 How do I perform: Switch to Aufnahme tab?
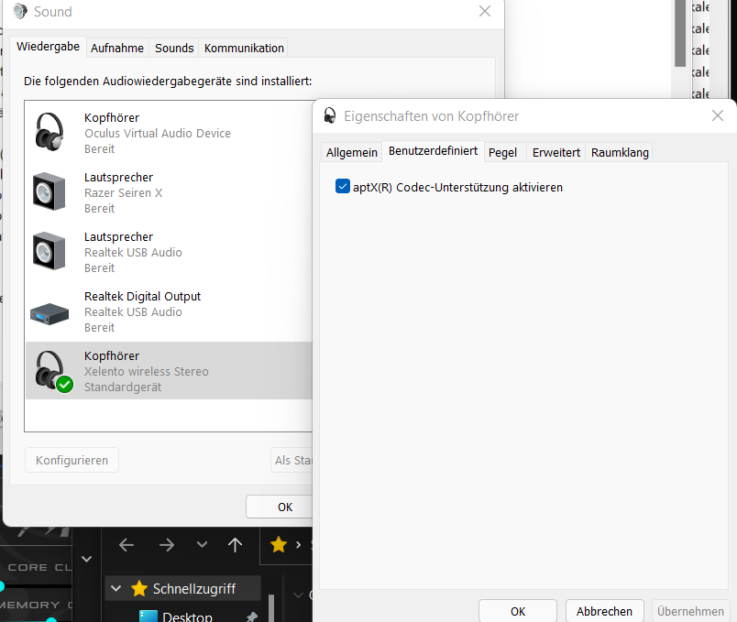point(117,49)
